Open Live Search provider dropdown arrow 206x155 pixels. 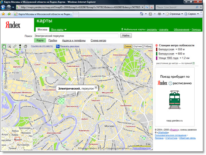[201, 7]
